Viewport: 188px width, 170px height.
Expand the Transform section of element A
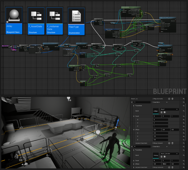pos(134,106)
